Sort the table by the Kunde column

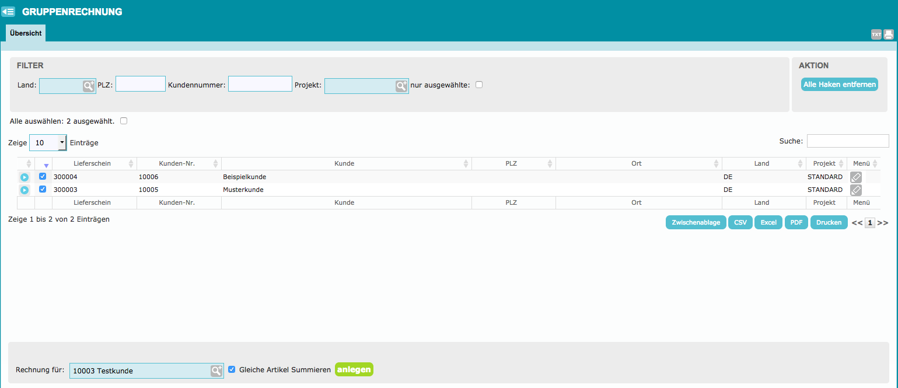coord(344,163)
